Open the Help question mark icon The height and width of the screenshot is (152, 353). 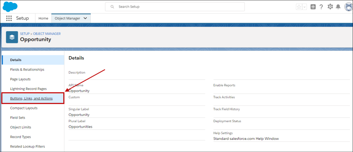tap(321, 7)
